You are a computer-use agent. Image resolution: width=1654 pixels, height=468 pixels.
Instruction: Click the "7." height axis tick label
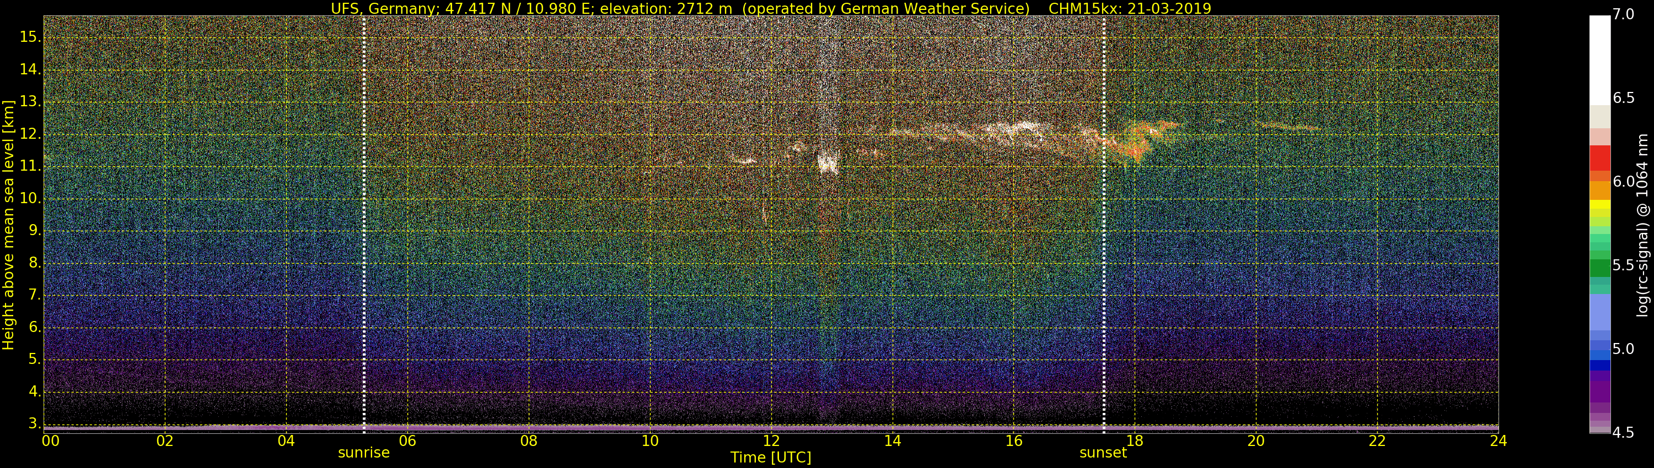[34, 295]
